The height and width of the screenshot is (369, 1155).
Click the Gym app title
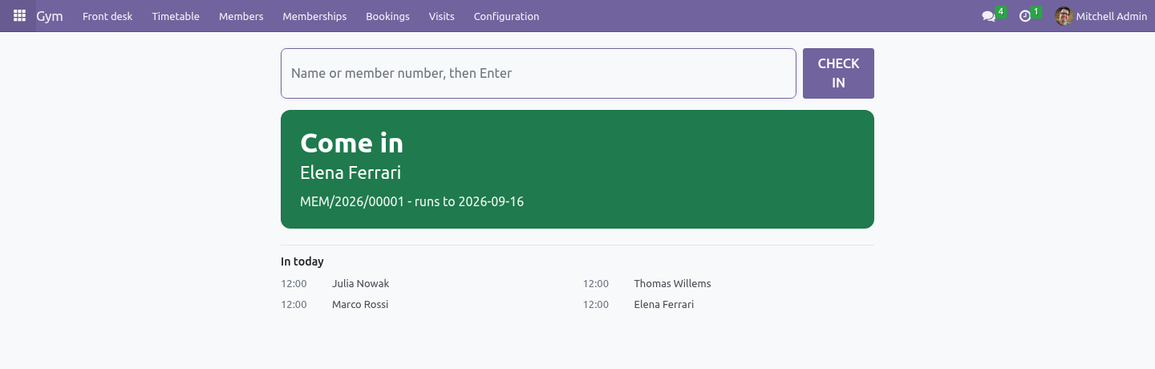(x=50, y=16)
